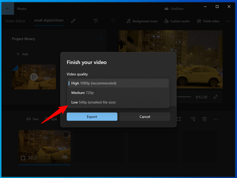237x178 pixels.
Task: Click the back arrow in Photos
Action: tap(8, 9)
